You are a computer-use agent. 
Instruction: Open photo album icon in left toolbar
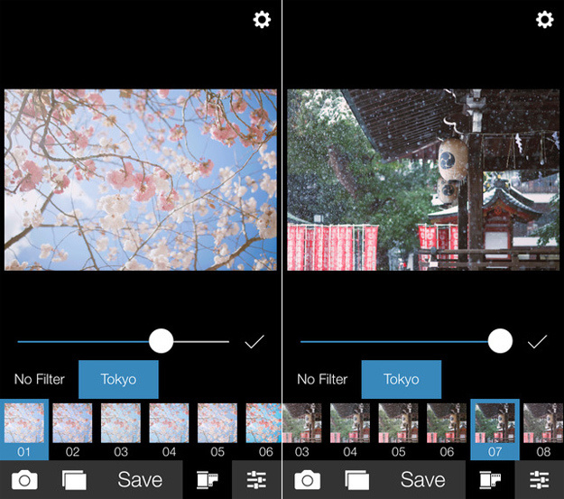click(74, 480)
